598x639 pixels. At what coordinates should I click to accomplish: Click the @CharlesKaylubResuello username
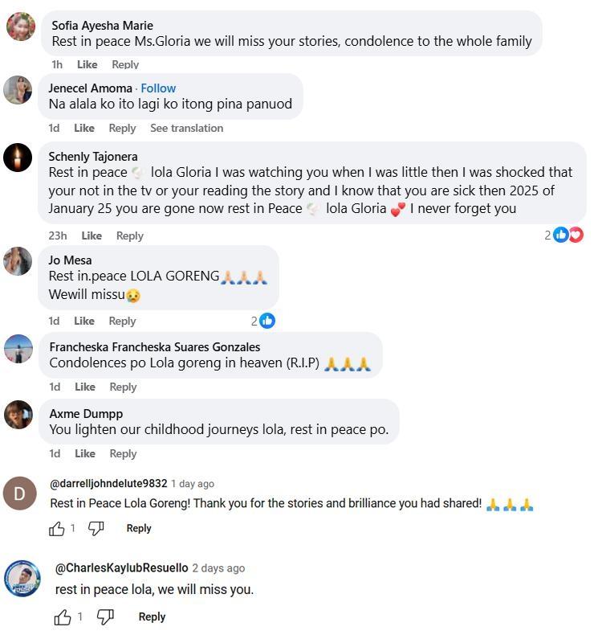(x=121, y=568)
